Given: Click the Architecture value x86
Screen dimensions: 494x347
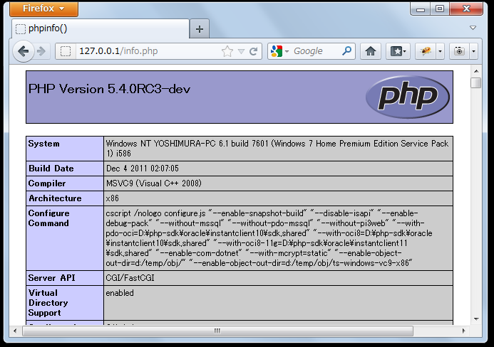Looking at the screenshot, I should coord(113,198).
